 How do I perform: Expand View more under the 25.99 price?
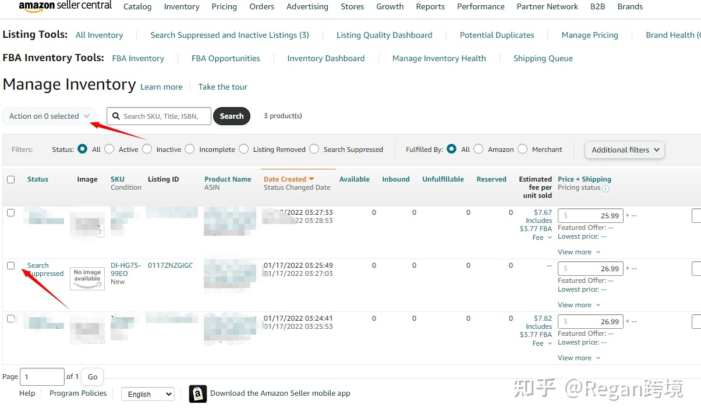[x=578, y=252]
